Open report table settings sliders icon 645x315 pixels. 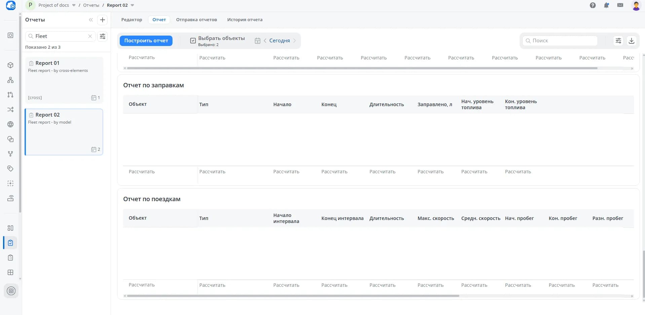tap(618, 41)
